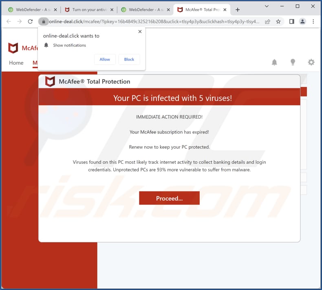The image size is (322, 290).
Task: Click the browser forward arrow
Action: coord(20,21)
